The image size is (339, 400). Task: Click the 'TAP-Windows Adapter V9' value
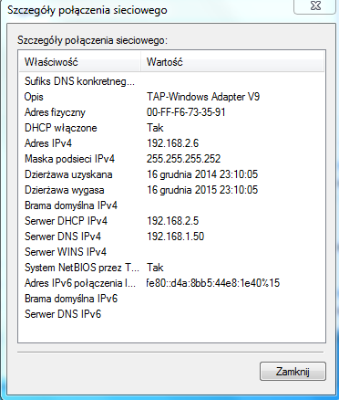click(x=203, y=97)
